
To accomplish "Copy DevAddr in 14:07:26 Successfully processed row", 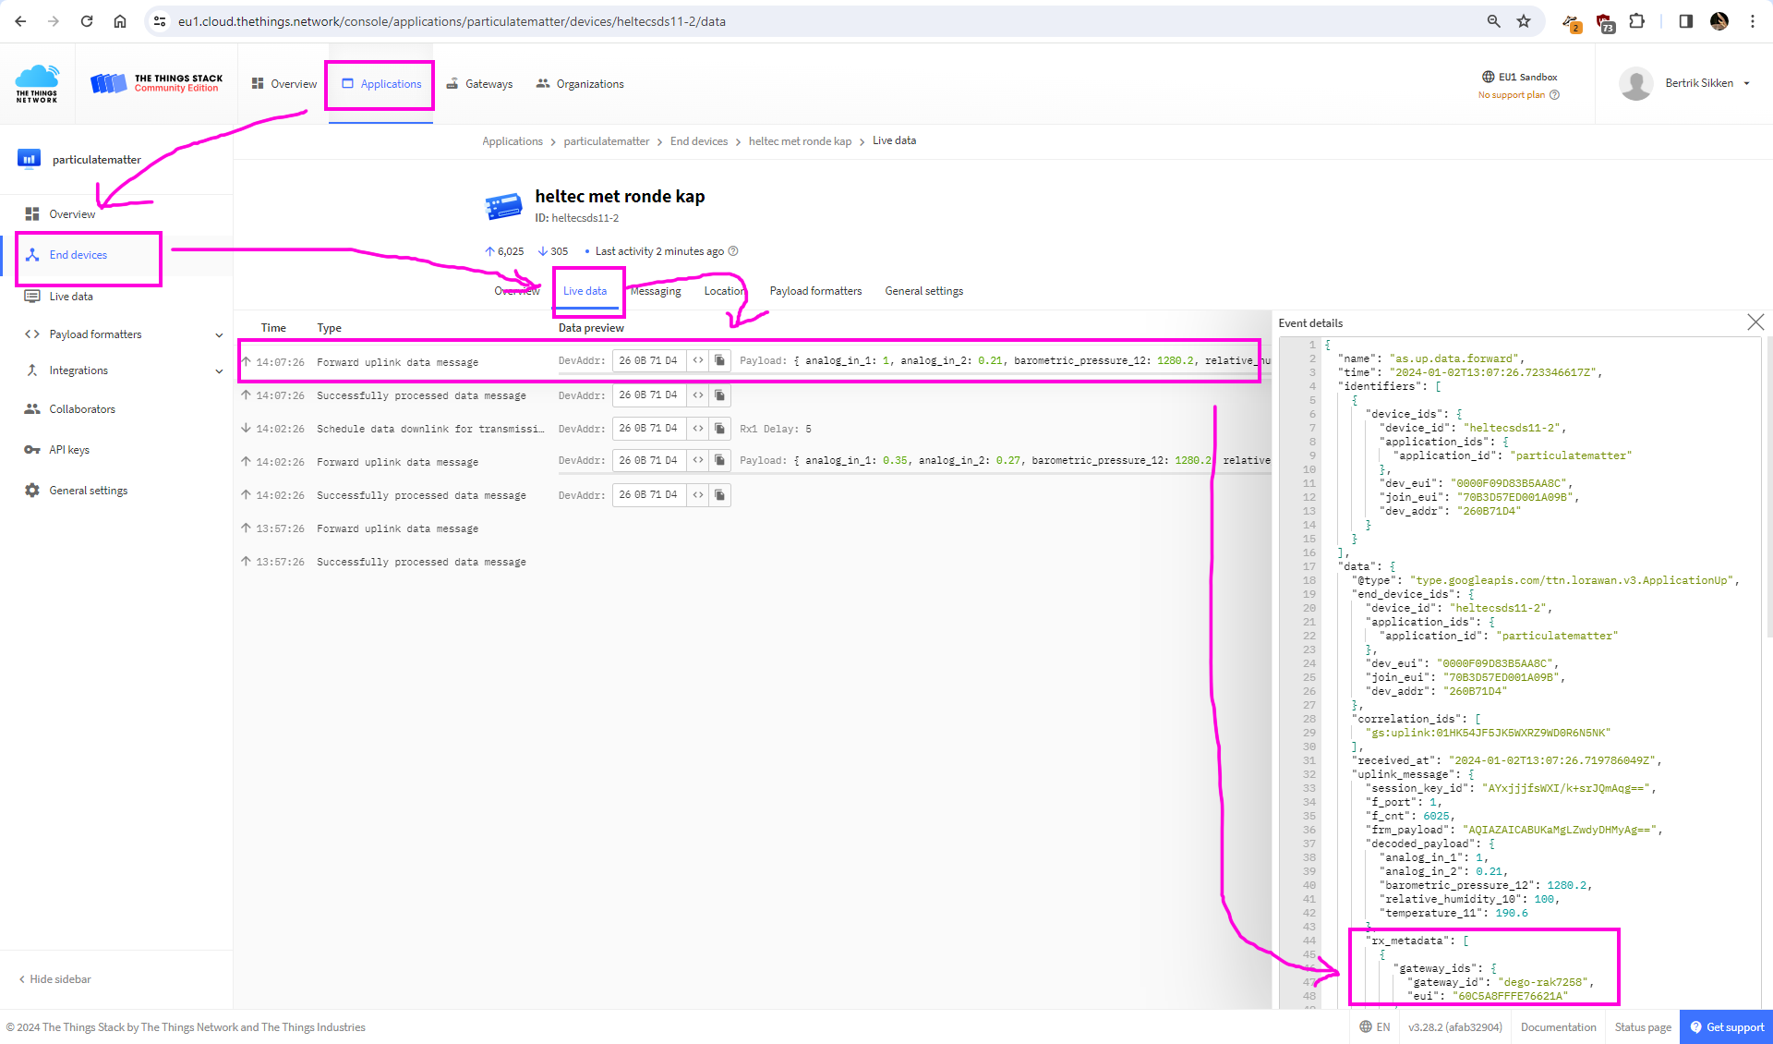I will 719,395.
